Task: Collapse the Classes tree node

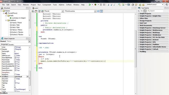Action: [1, 11]
